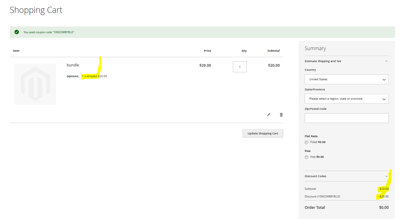This screenshot has height=219, width=407.
Task: Click the pencil edit icon for bundle item
Action: 269,115
